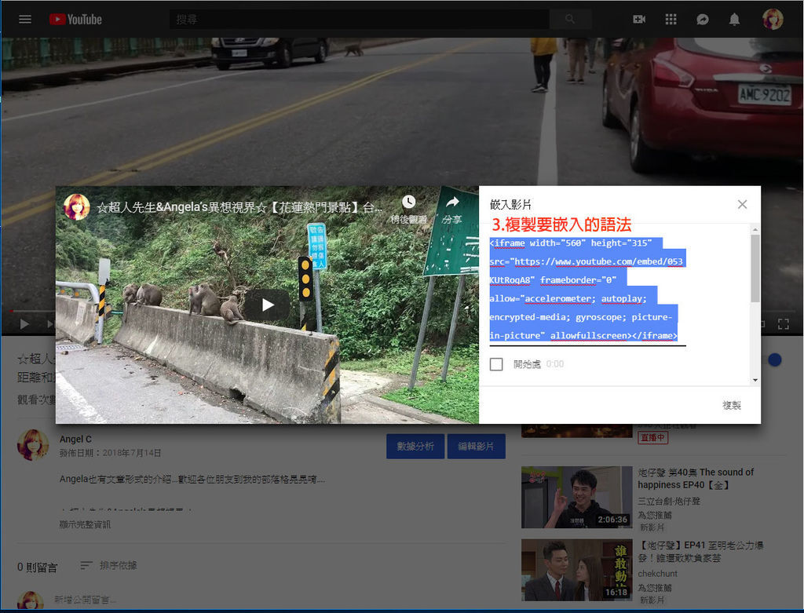Open the YouTube hamburger guide menu
Viewport: 804px width, 613px height.
click(x=25, y=20)
